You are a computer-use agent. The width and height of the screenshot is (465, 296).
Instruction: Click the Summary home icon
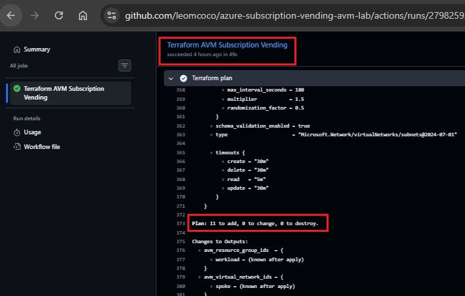(x=17, y=49)
